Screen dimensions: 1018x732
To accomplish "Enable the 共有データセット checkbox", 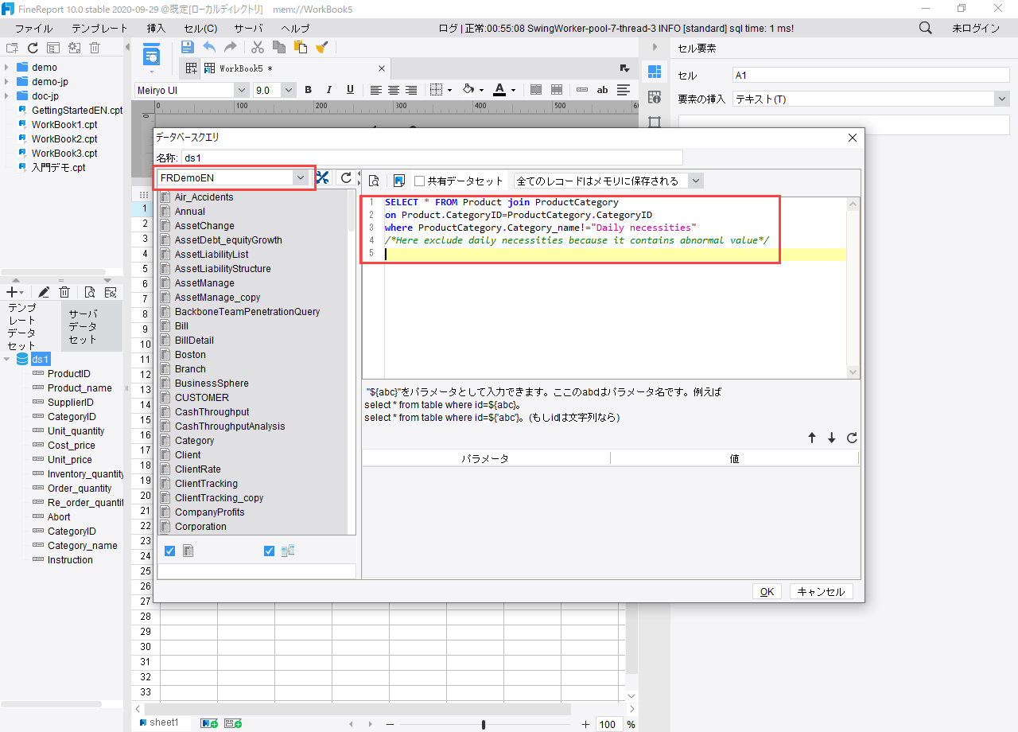I will pos(420,181).
